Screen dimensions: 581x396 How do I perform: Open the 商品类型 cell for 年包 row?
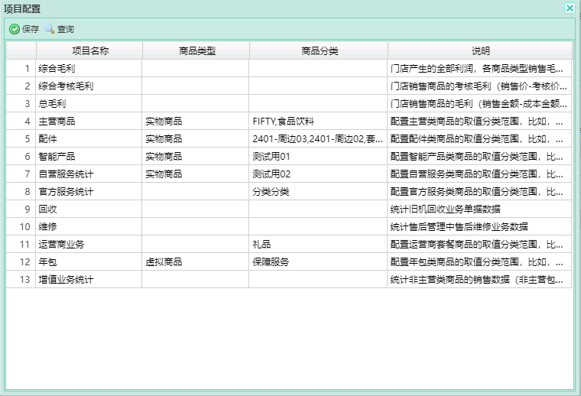click(196, 261)
